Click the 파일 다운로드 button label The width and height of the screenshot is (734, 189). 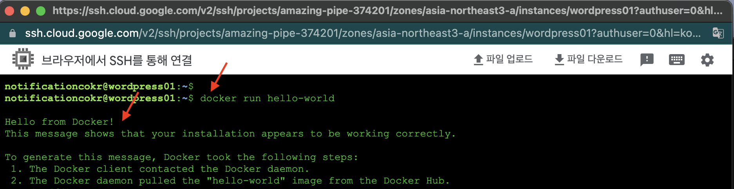click(595, 59)
